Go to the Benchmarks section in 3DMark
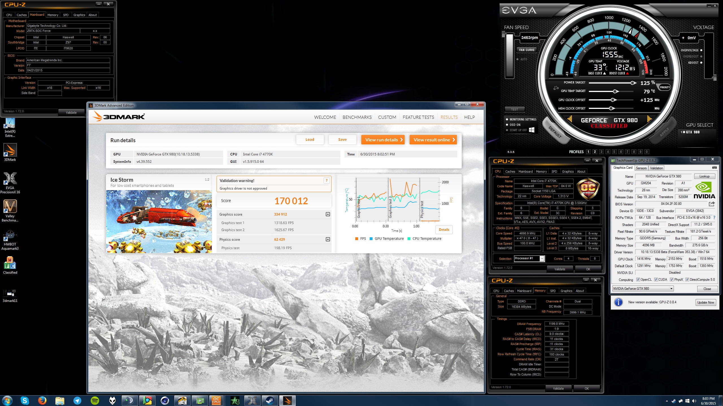723x406 pixels. click(x=357, y=117)
